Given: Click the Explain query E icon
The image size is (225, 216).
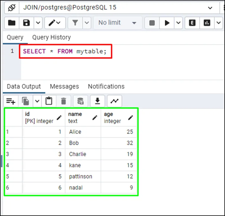Looking at the screenshot, I should click(x=192, y=23).
